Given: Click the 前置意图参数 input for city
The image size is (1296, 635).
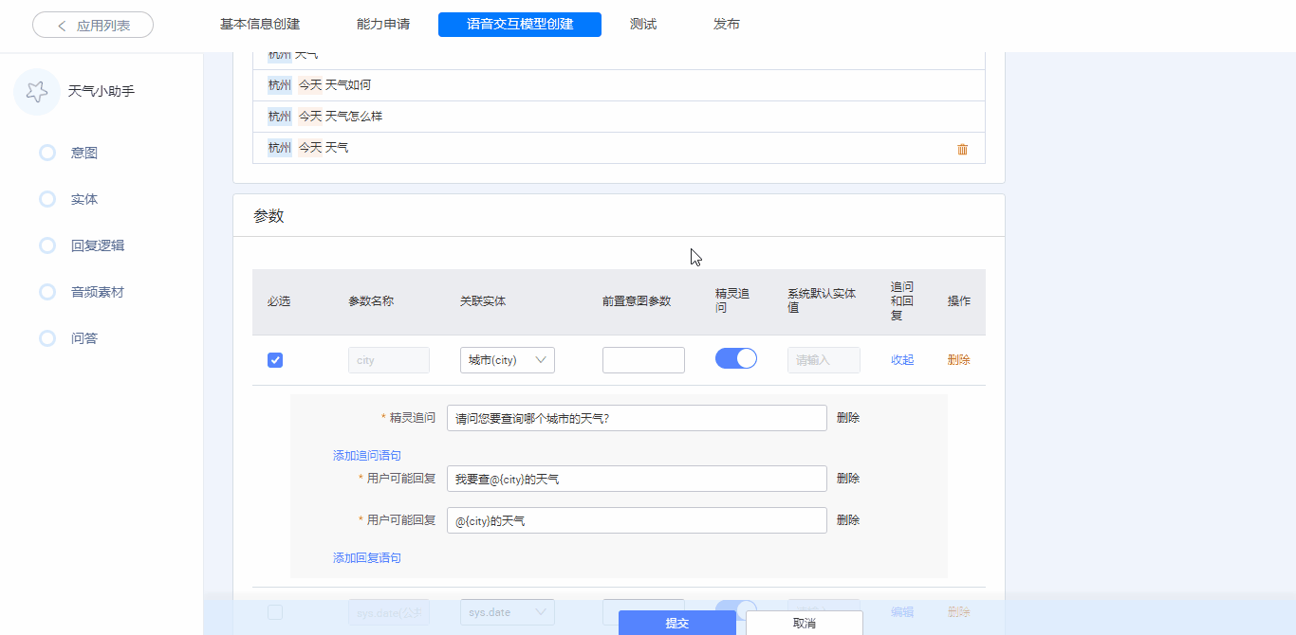Looking at the screenshot, I should [643, 360].
